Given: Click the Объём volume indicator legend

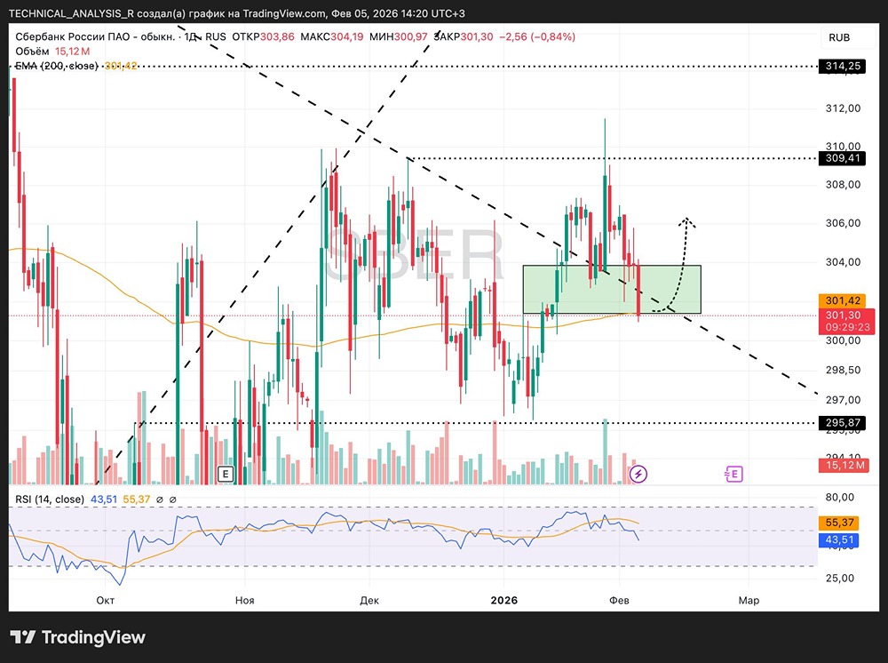Looking at the screenshot, I should coord(32,52).
